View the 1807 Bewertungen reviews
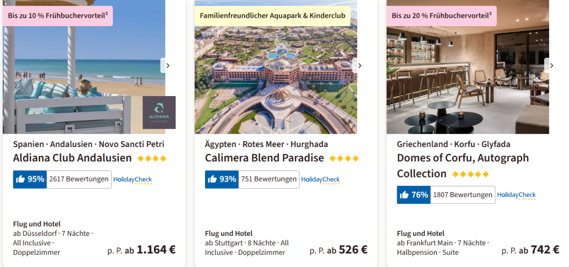This screenshot has width=569, height=267. pyautogui.click(x=463, y=195)
